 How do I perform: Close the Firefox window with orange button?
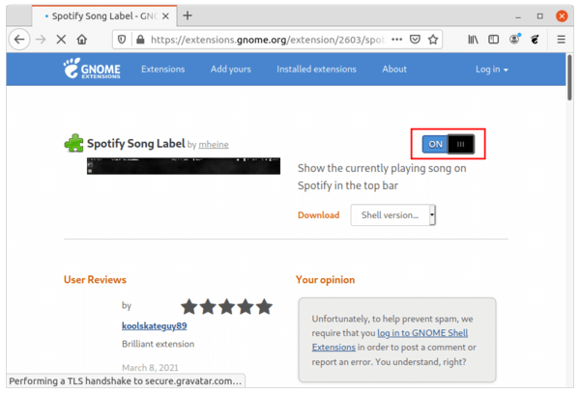tap(562, 15)
